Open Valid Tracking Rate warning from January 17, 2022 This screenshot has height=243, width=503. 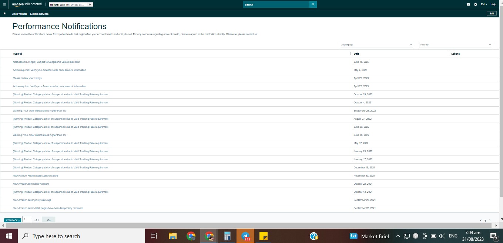point(61,160)
